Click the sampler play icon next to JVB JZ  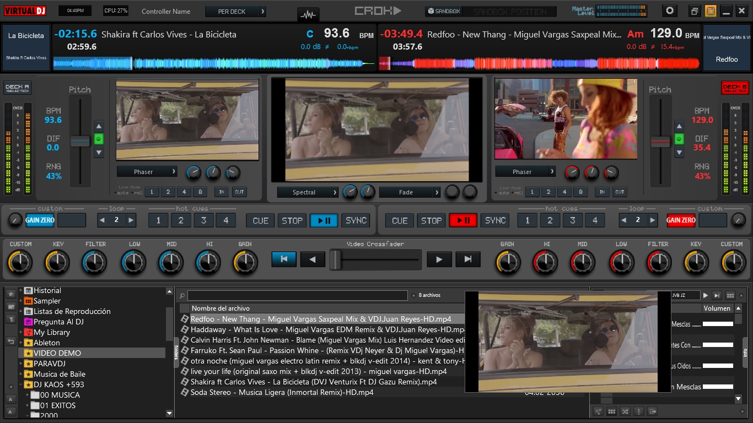[706, 296]
